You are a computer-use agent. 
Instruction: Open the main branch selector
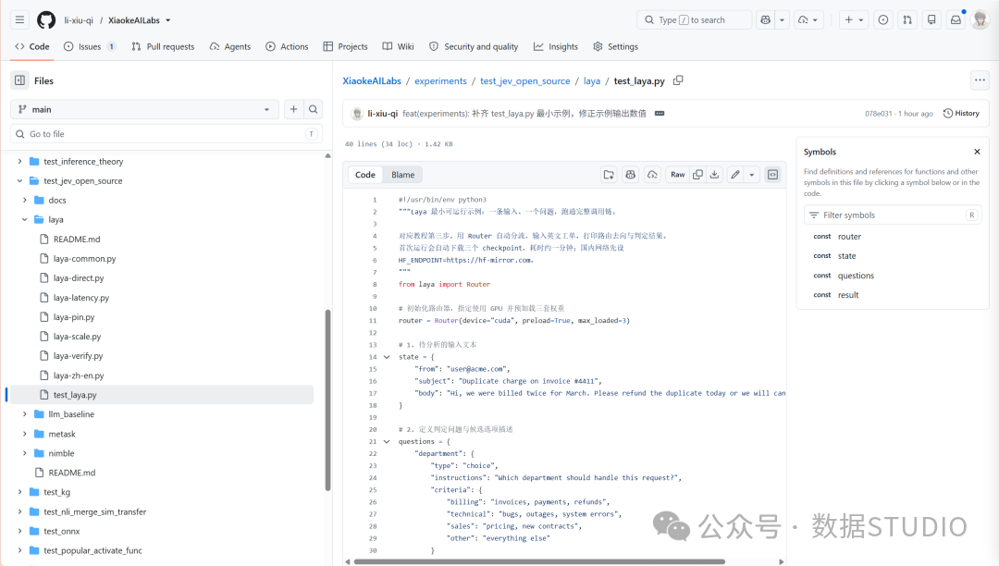click(x=144, y=109)
